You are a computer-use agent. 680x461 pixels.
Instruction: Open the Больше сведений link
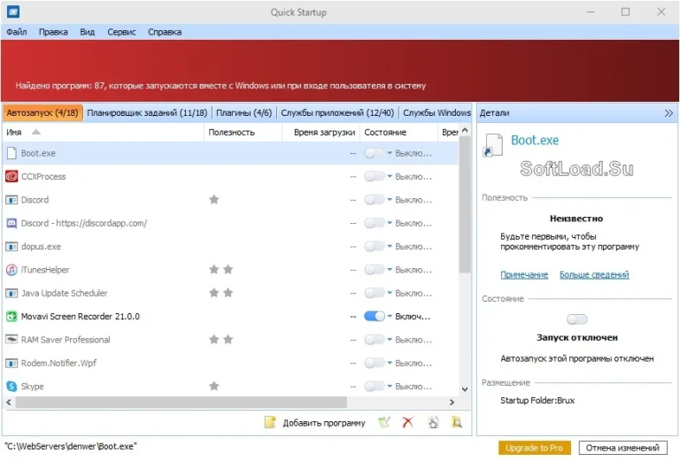[x=594, y=274]
